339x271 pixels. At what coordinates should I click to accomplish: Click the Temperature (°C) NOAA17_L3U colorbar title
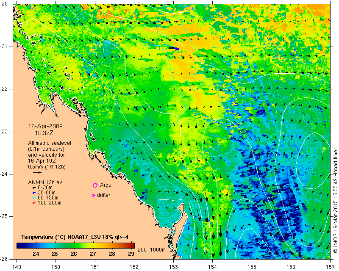(75, 237)
